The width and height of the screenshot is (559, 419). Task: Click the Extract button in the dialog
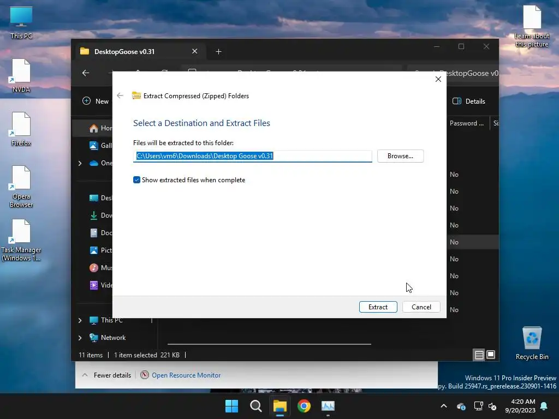point(378,307)
